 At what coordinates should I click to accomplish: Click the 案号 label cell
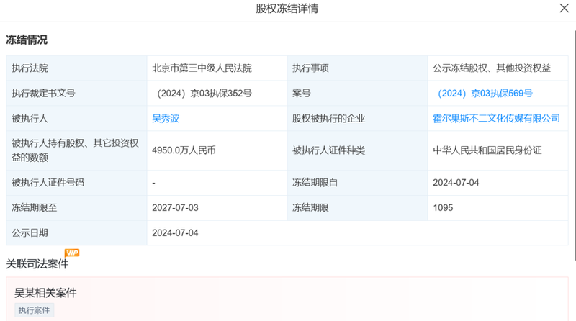click(357, 94)
